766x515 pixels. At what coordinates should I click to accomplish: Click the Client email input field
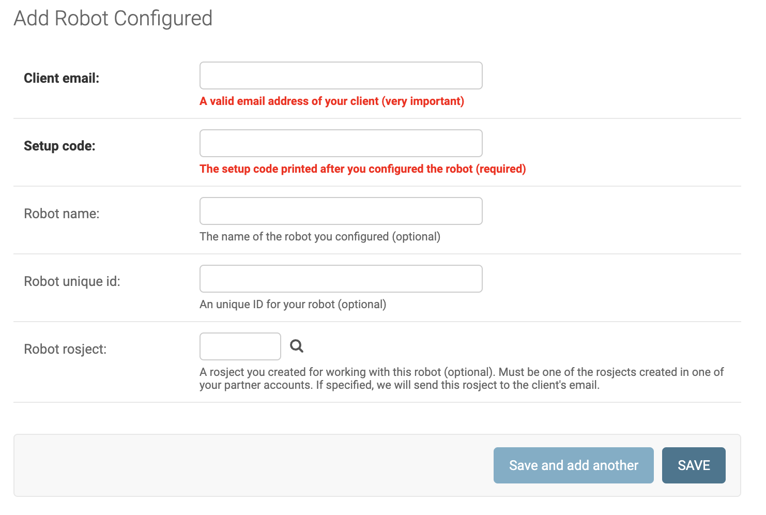pyautogui.click(x=341, y=75)
